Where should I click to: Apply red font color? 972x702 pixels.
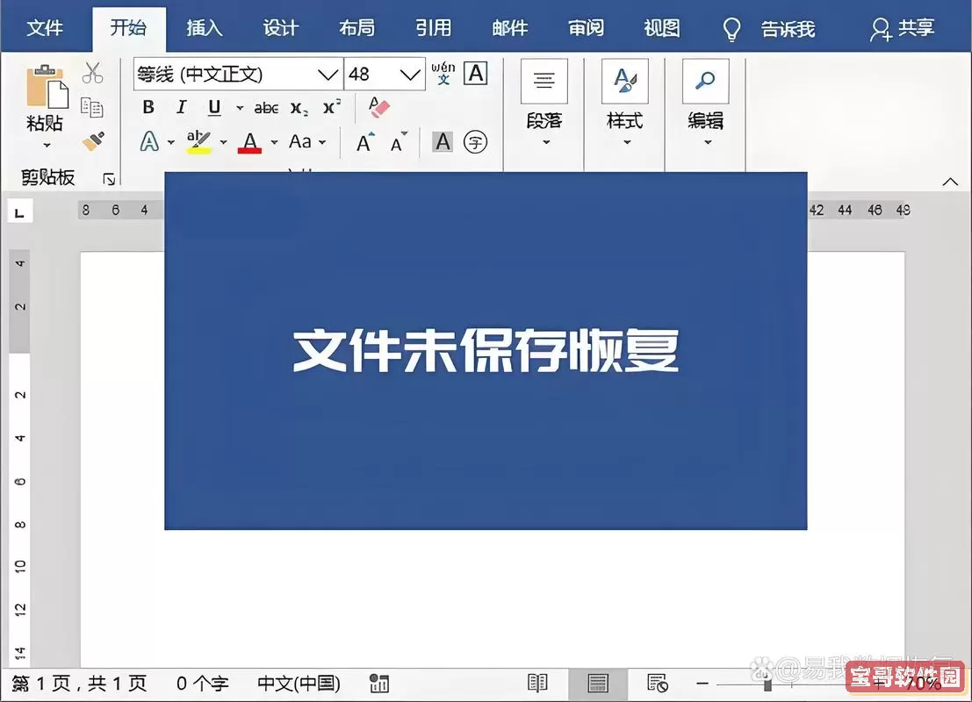tap(250, 142)
